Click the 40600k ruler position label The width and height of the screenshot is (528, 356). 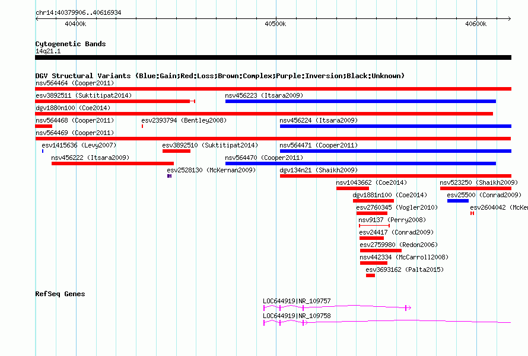[x=476, y=24]
